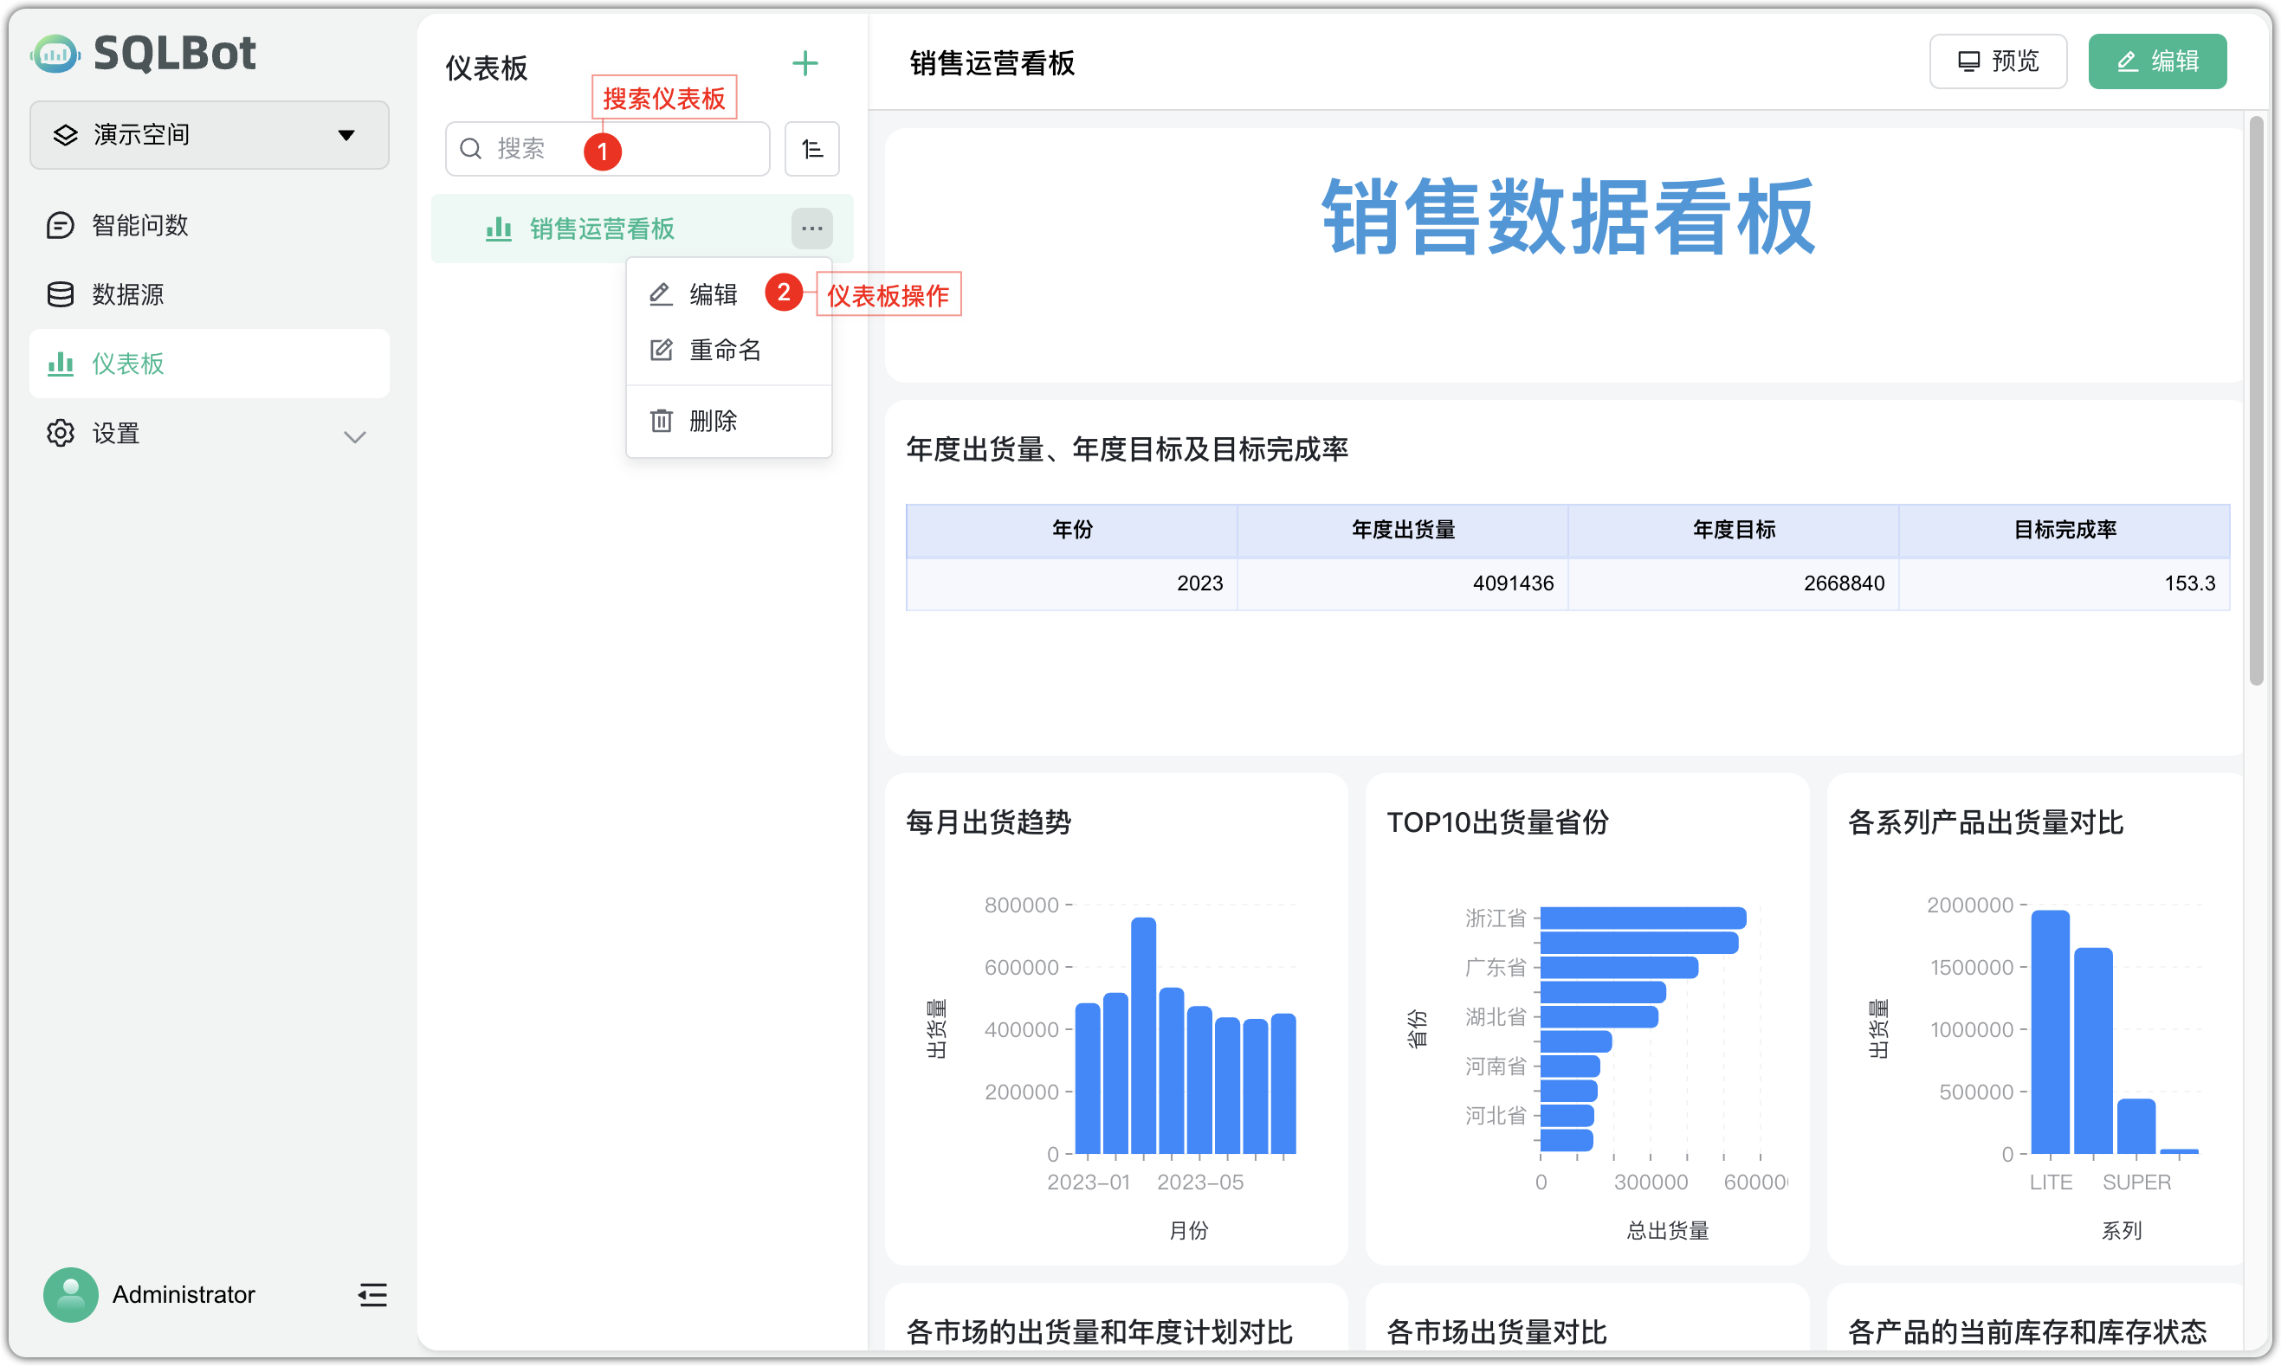This screenshot has height=1366, width=2281.
Task: Click the tree sort icon beside search
Action: (811, 148)
